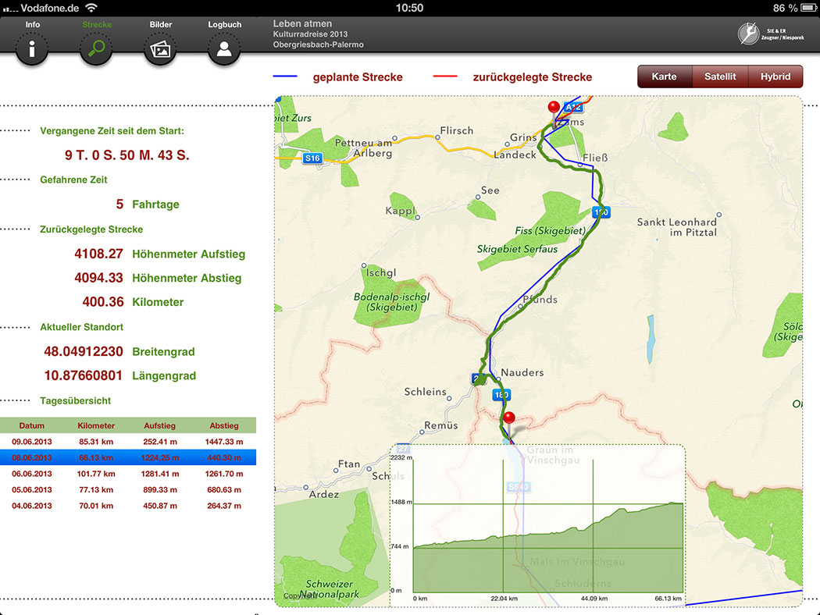Open the Info tab icon

(x=32, y=48)
